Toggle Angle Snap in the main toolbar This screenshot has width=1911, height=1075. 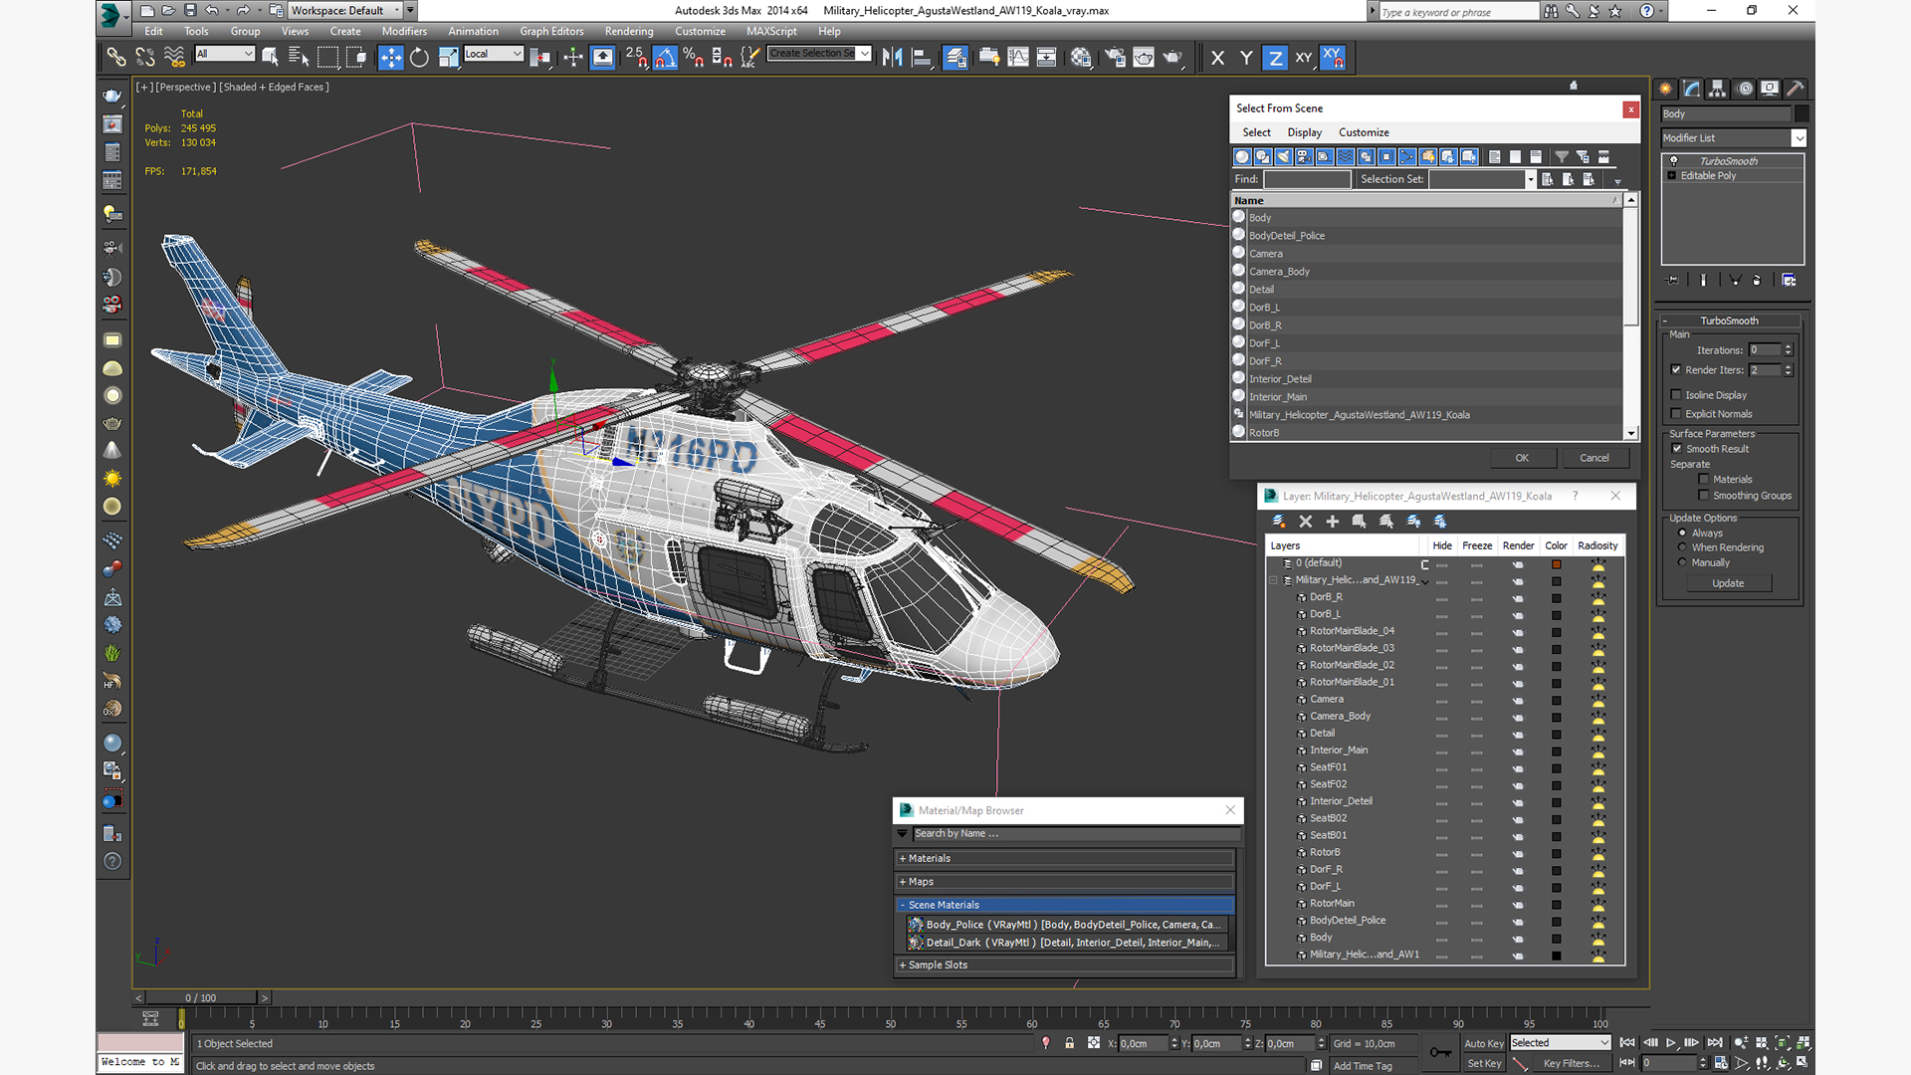click(x=665, y=58)
